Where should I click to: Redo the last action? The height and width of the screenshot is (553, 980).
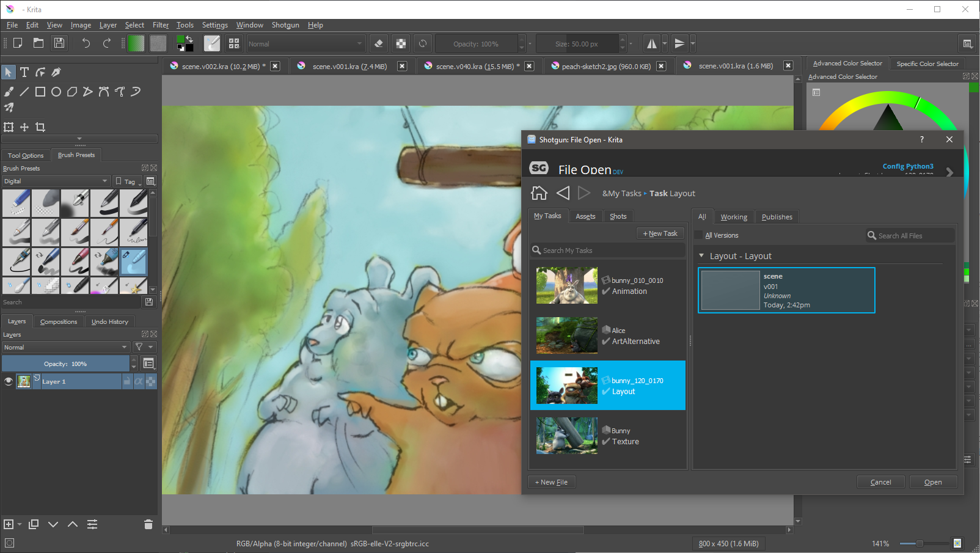107,43
